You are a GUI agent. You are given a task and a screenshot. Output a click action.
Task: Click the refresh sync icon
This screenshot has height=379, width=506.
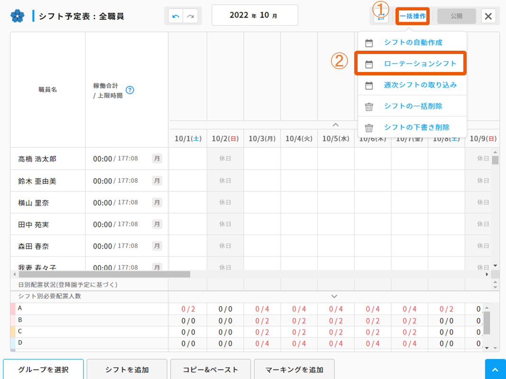pyautogui.click(x=380, y=17)
